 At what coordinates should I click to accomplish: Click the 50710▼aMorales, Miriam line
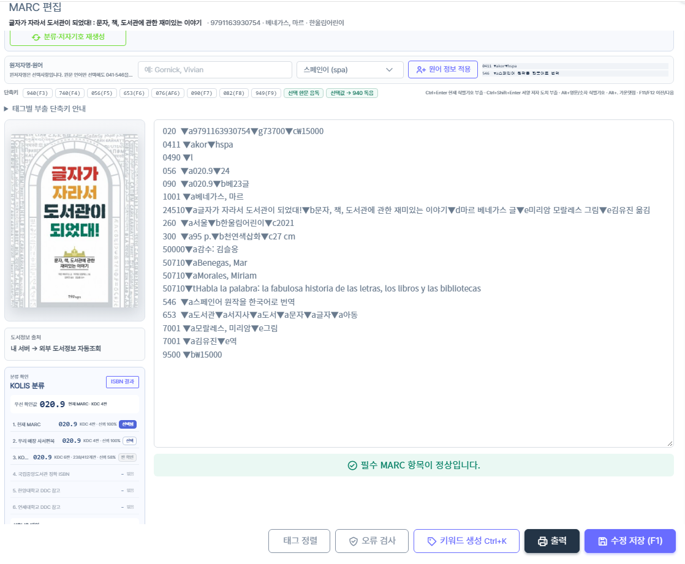210,276
